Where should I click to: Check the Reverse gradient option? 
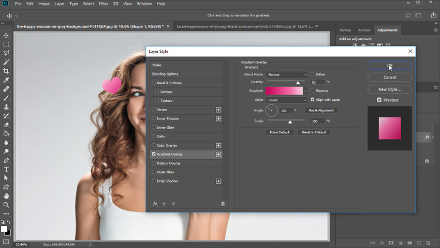(x=313, y=90)
